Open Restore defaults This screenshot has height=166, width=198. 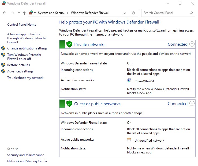pyautogui.click(x=18, y=65)
